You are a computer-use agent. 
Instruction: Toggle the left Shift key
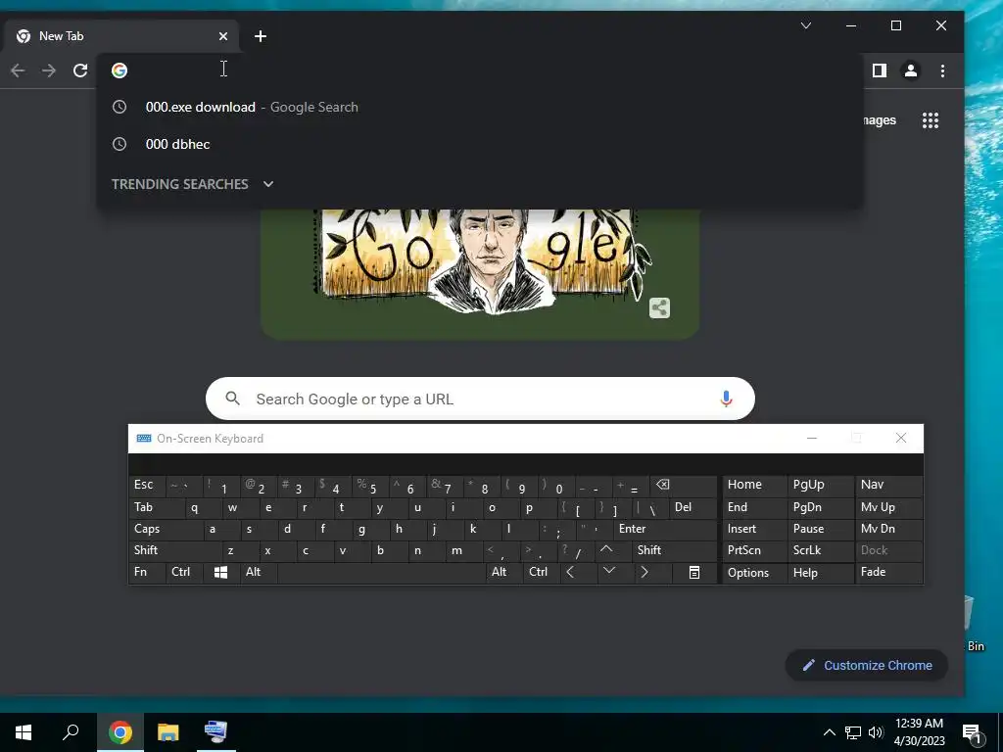tap(175, 550)
